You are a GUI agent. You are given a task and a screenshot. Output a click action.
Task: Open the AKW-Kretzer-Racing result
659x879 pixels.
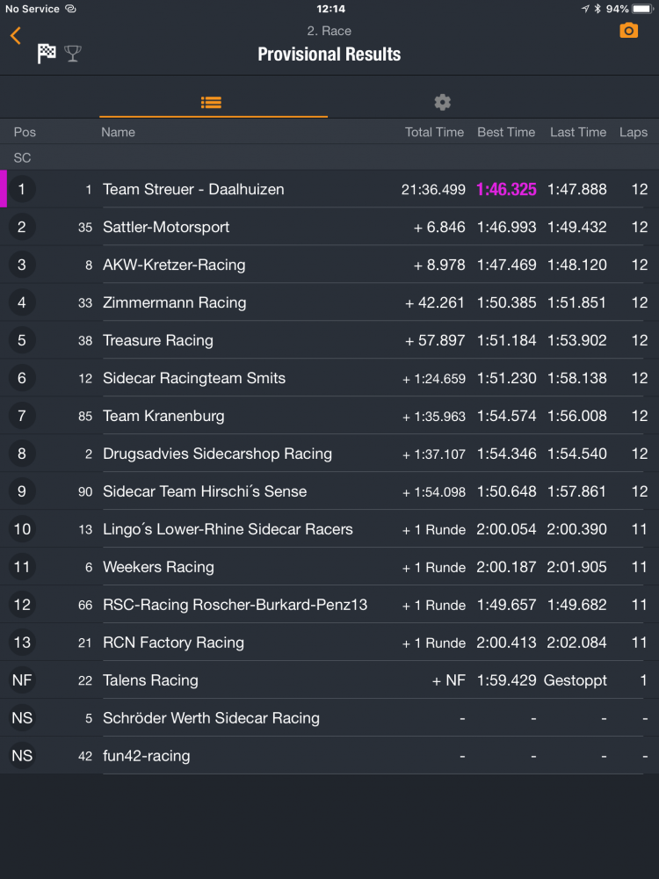tap(174, 265)
